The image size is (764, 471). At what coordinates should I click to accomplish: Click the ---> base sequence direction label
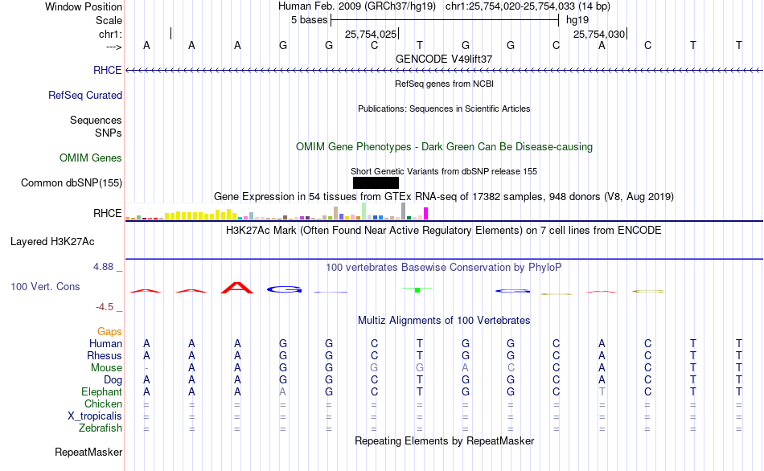[114, 47]
